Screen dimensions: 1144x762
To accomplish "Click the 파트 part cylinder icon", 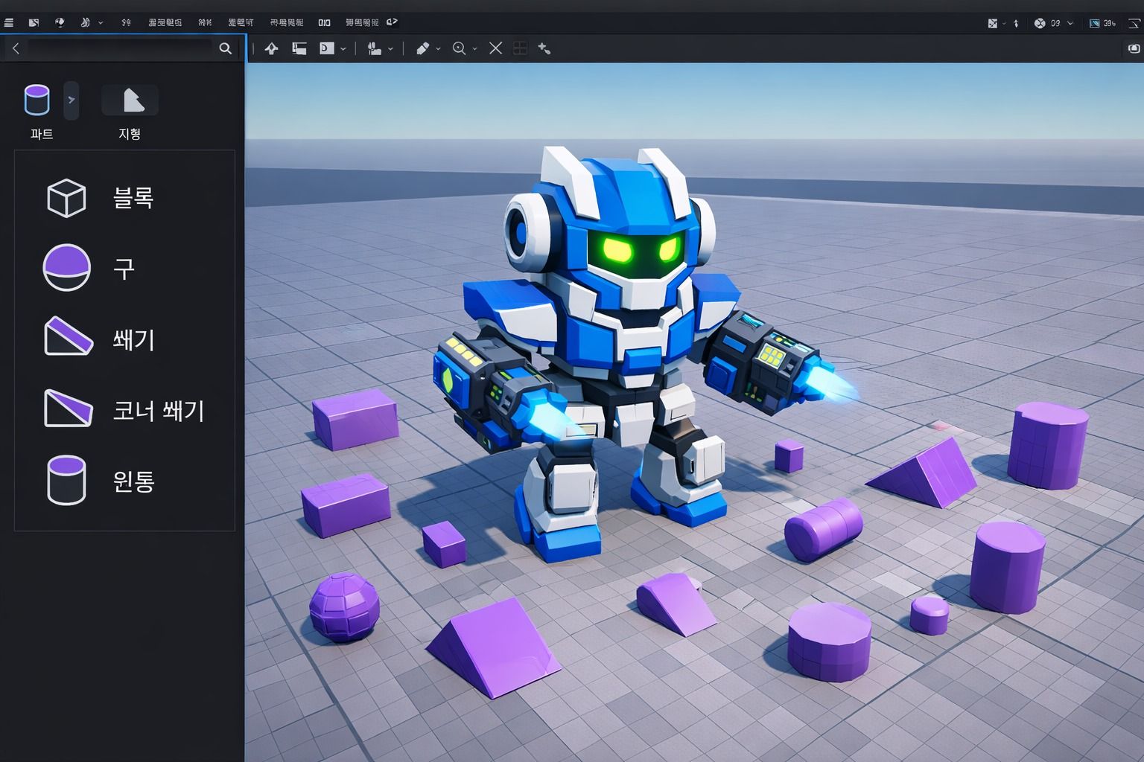I will [37, 100].
